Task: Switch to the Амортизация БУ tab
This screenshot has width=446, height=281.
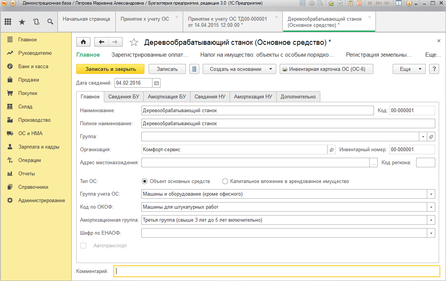Action: click(x=167, y=96)
